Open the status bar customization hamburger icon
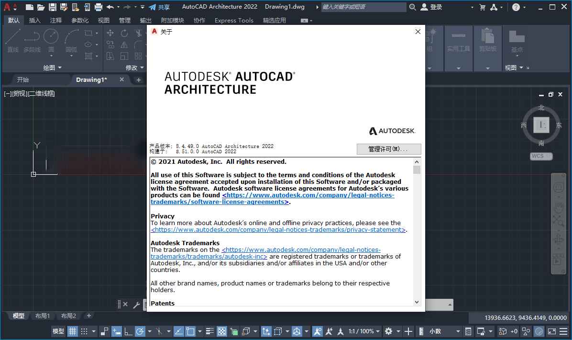This screenshot has height=340, width=572. click(563, 331)
